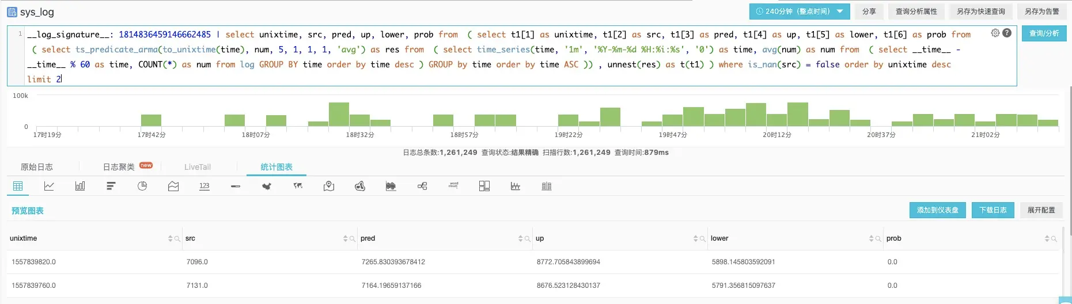The width and height of the screenshot is (1072, 304).
Task: Run query with 查询/分析 button
Action: click(1044, 33)
